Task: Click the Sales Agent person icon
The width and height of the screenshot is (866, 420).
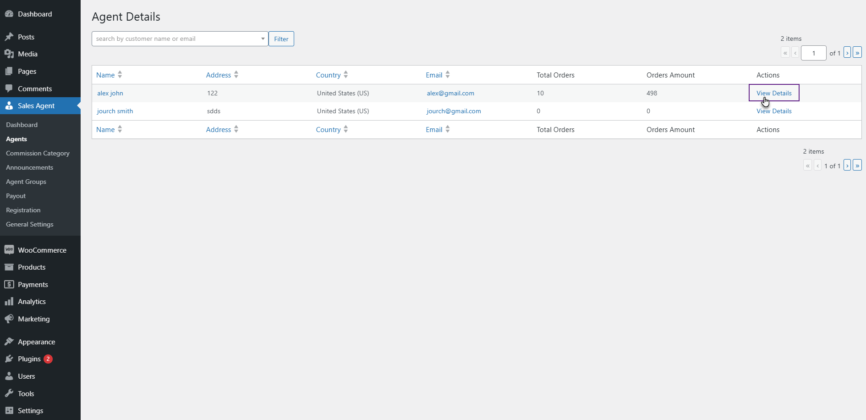Action: coord(9,106)
